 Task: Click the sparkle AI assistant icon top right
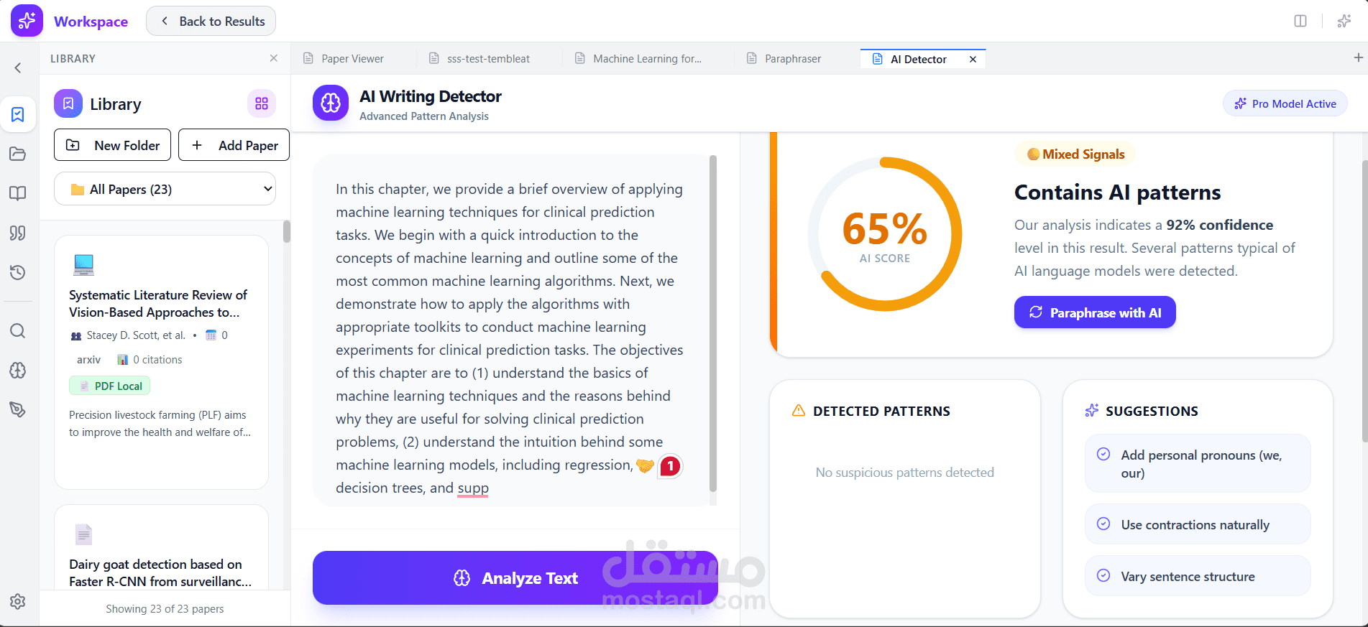point(1344,21)
